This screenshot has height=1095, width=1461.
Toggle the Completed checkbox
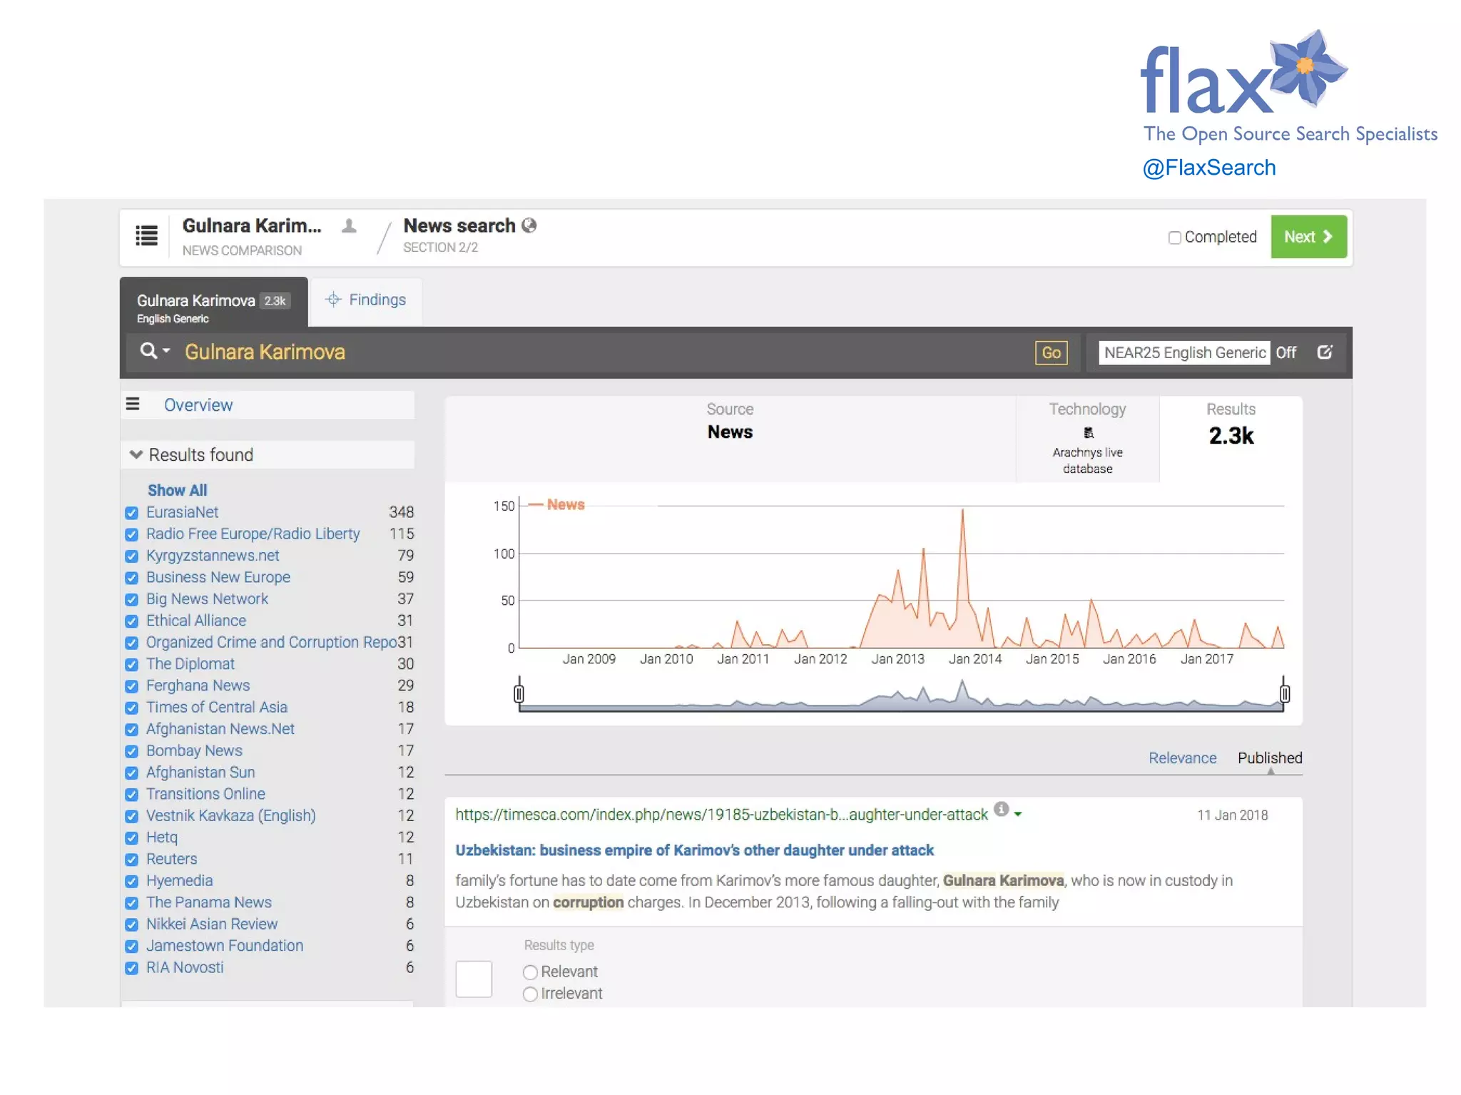pos(1174,238)
